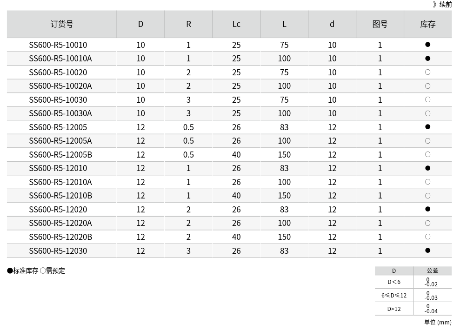
Task: Click the empty stock circle for SS600-R5-12005B
Action: (x=427, y=154)
